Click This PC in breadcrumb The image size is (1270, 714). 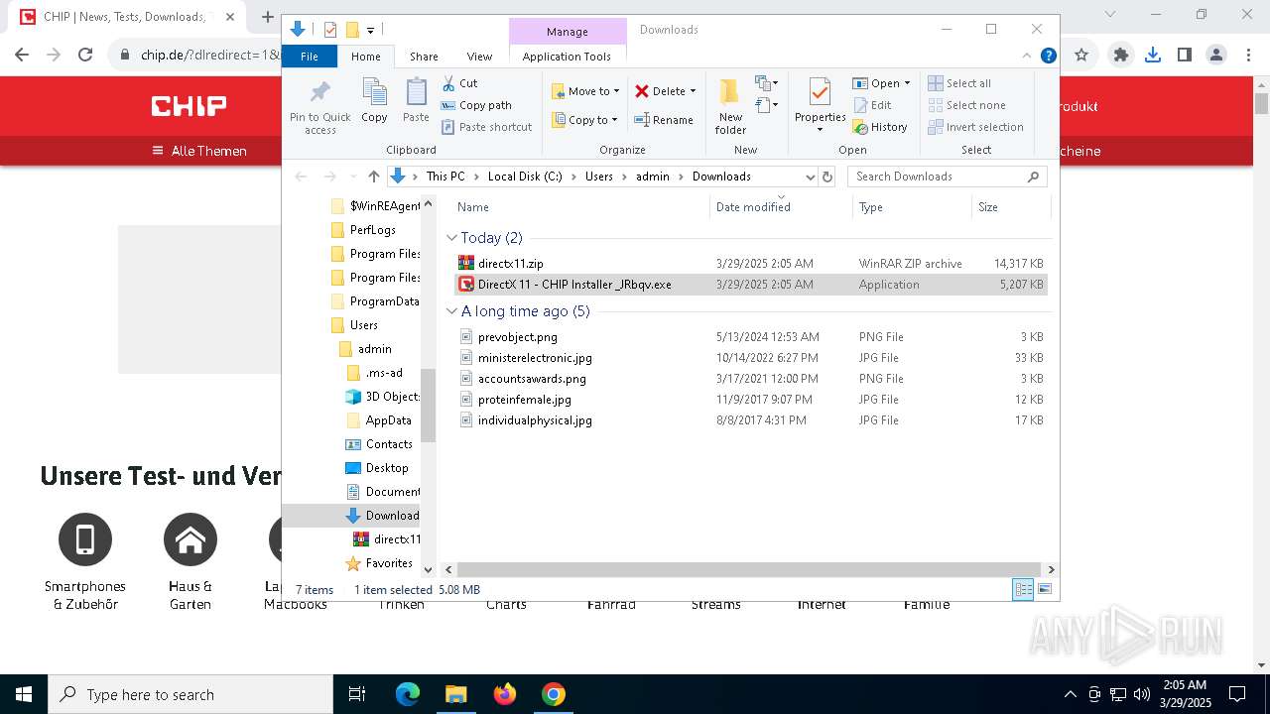coord(445,177)
